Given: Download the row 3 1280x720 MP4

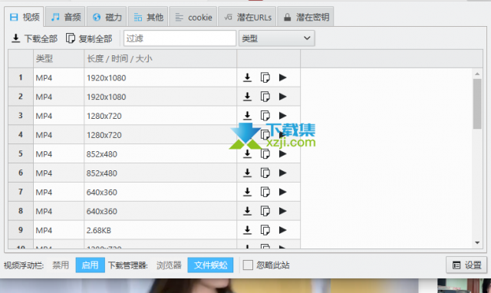Looking at the screenshot, I should point(247,116).
